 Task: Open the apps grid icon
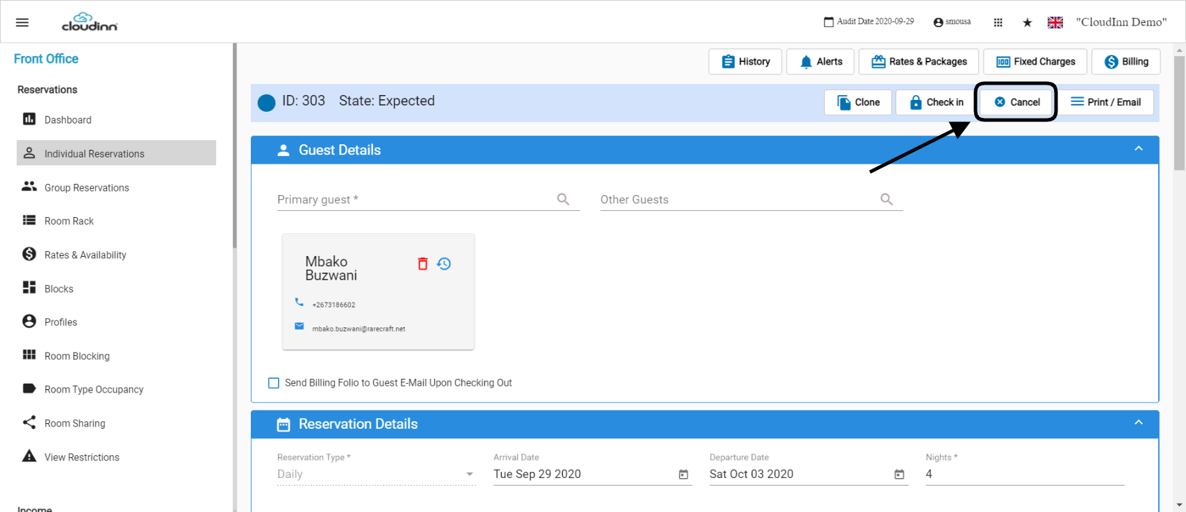998,22
